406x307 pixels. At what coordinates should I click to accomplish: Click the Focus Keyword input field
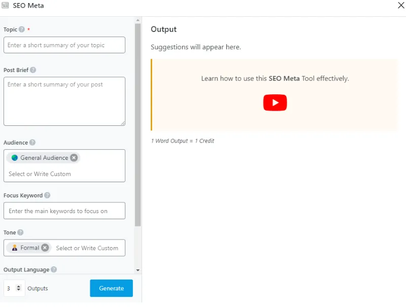coord(64,211)
